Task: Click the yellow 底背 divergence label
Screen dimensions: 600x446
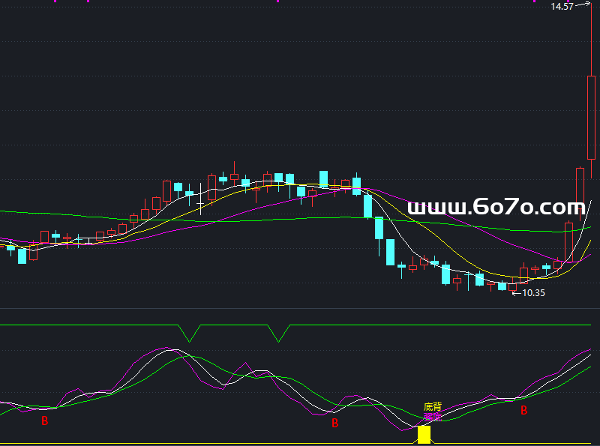Action: (x=433, y=407)
